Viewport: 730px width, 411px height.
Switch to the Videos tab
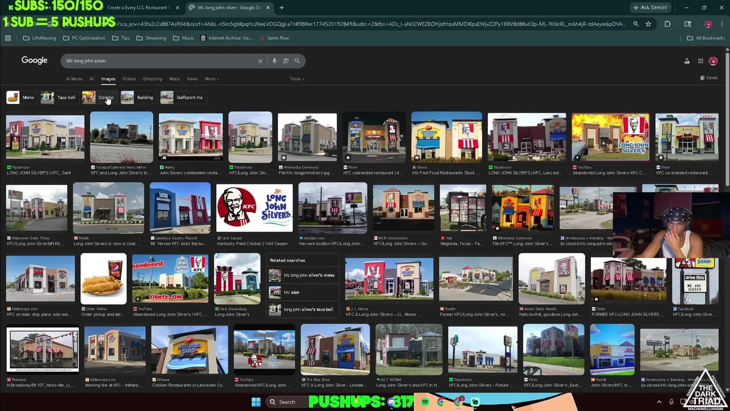click(x=129, y=79)
